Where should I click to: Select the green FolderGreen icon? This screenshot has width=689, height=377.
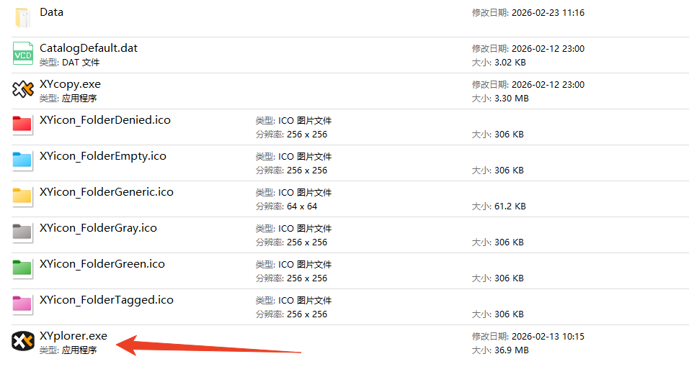point(22,268)
